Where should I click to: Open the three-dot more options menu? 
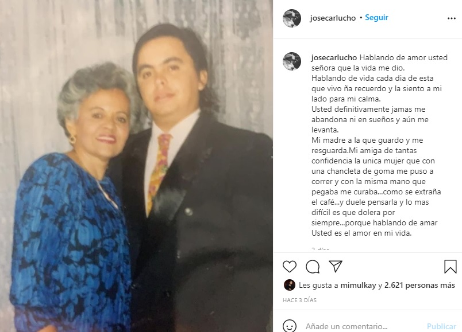[x=452, y=18]
